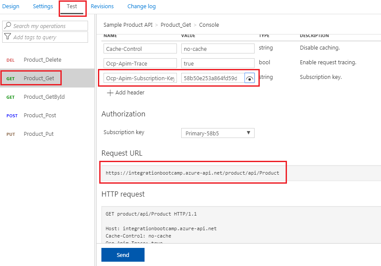
Task: Click the Ocp-Apim-Trace name field
Action: pyautogui.click(x=140, y=63)
